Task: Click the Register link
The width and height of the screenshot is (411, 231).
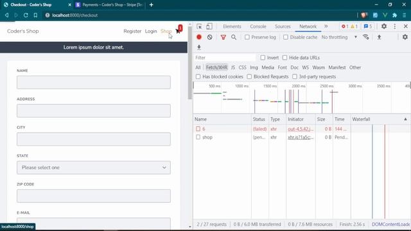Action: 132,31
